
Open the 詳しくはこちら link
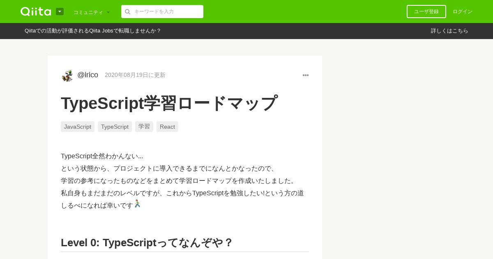point(449,31)
